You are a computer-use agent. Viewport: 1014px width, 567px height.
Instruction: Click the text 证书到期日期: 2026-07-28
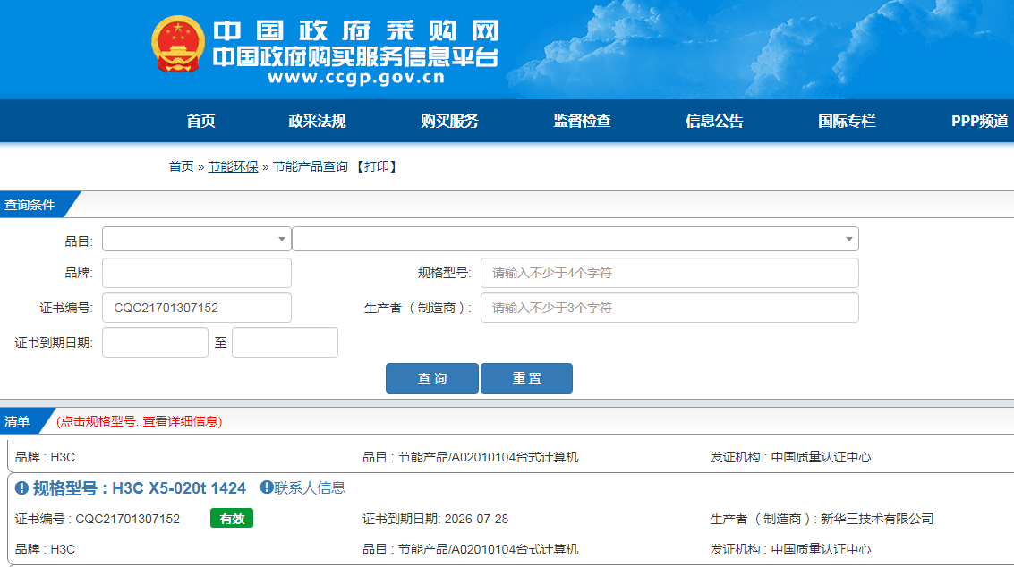(x=435, y=520)
